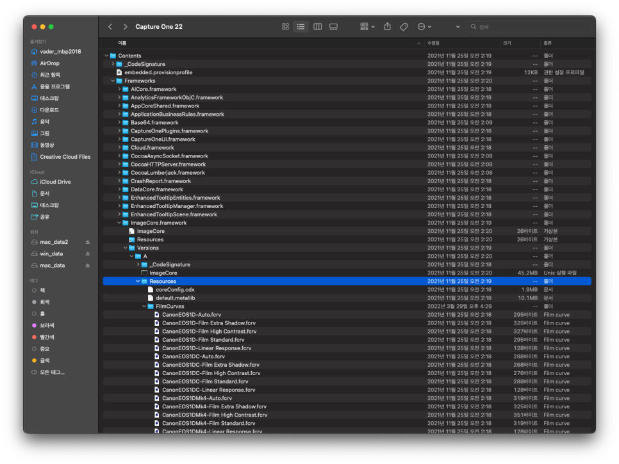Screen dimensions: 619x464
Task: Open the group-by options dropdown
Action: pyautogui.click(x=368, y=27)
